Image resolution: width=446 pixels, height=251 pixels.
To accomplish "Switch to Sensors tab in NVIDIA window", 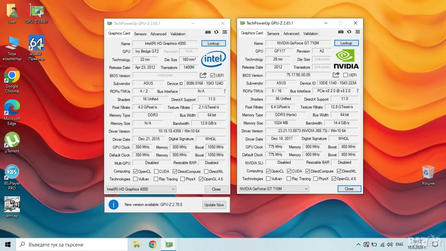I will (x=273, y=33).
